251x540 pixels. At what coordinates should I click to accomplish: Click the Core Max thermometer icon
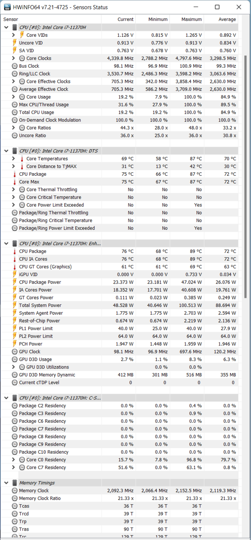pos(15,182)
